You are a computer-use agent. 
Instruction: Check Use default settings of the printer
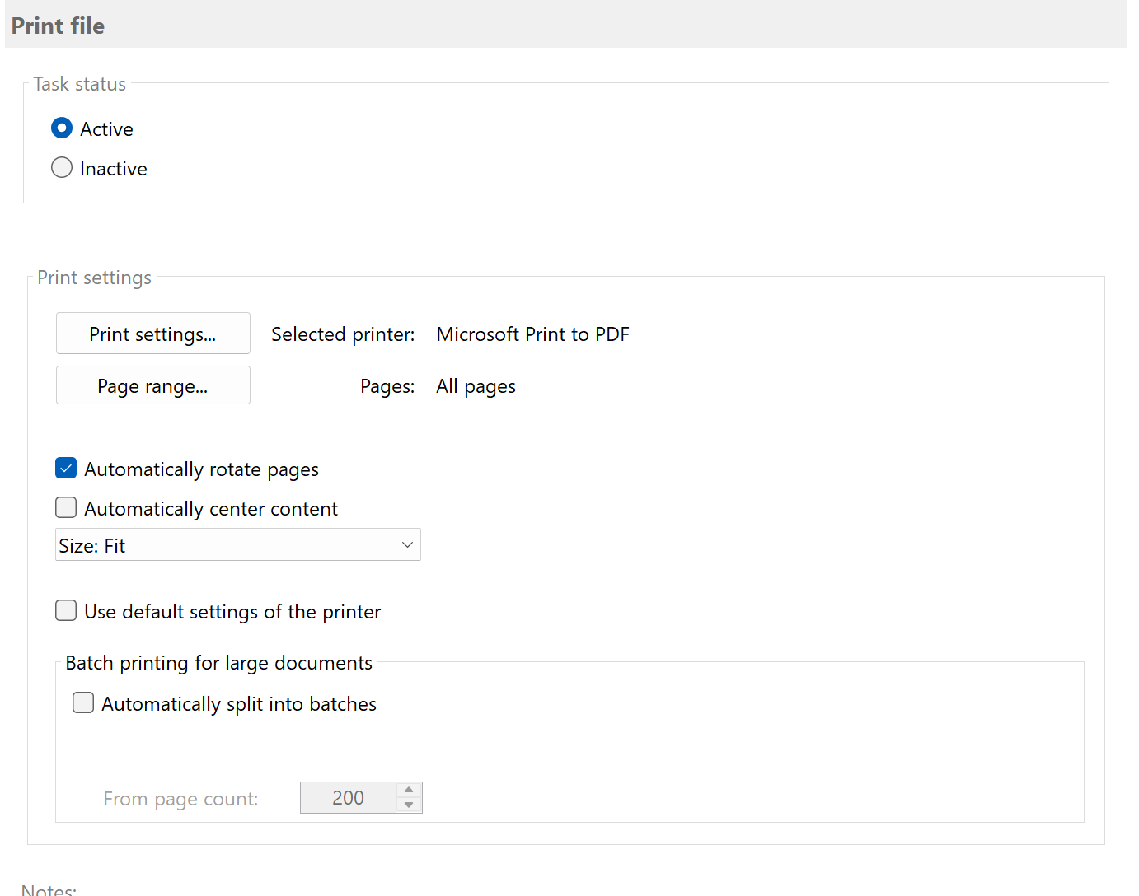(x=66, y=610)
